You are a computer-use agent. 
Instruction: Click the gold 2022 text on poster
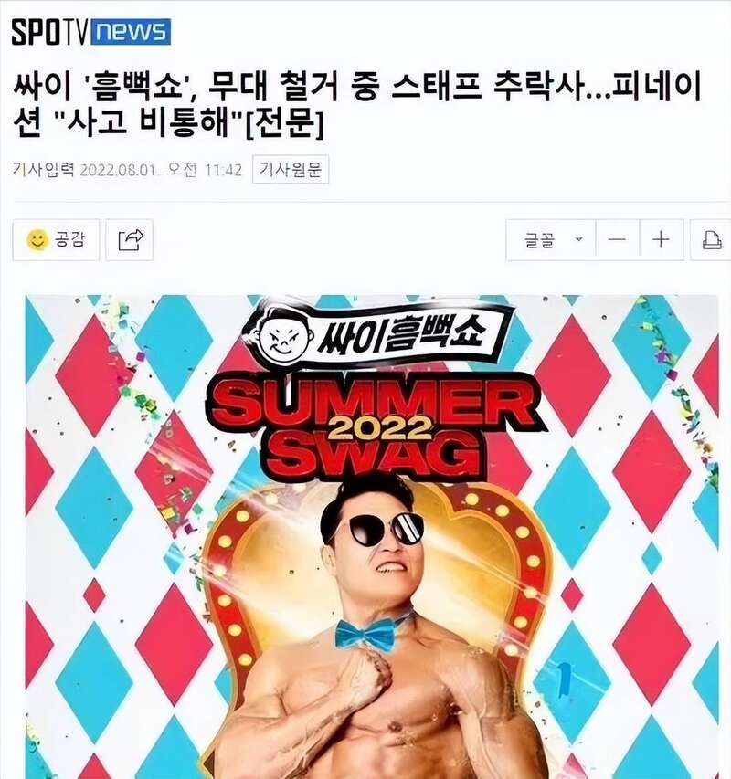point(379,428)
